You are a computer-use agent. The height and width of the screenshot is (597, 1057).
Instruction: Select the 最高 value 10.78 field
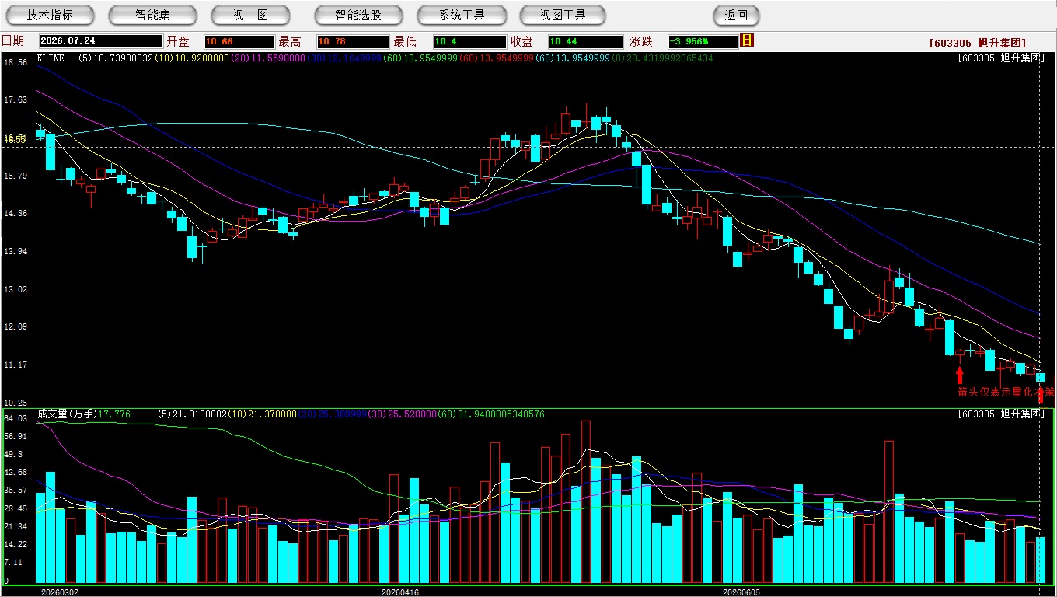coord(352,41)
